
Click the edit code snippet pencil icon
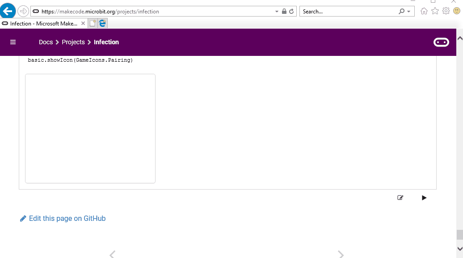400,198
